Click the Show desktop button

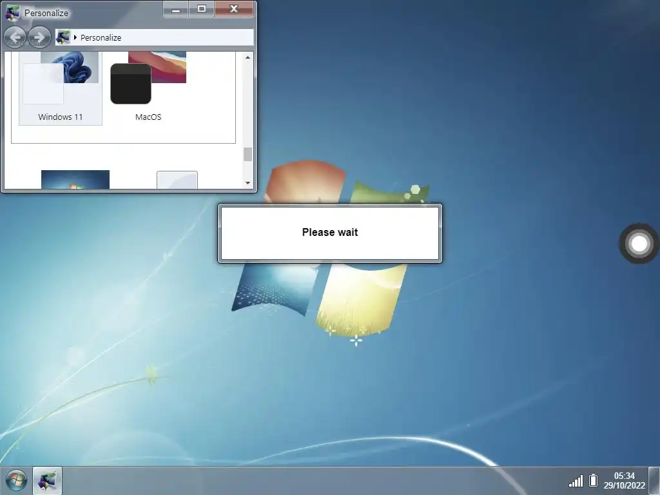pos(654,481)
